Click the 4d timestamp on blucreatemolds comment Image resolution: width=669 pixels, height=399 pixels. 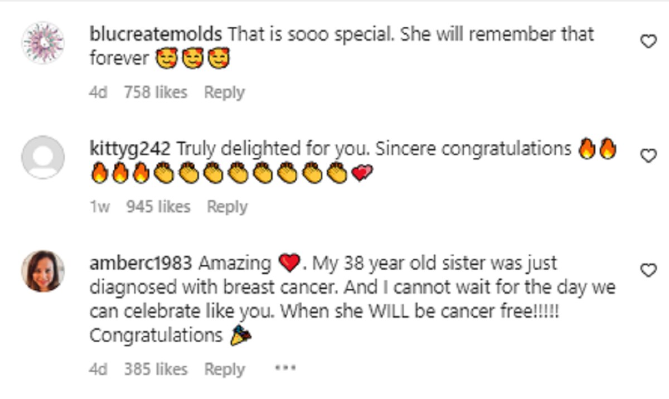point(98,92)
